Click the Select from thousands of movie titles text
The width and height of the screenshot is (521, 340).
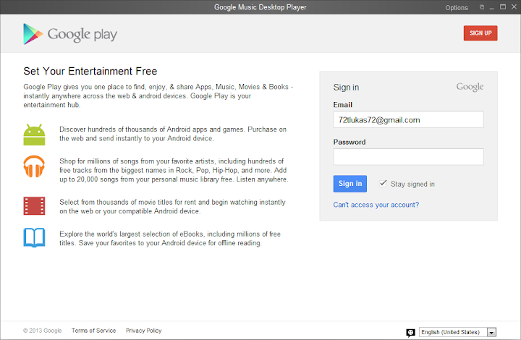172,206
